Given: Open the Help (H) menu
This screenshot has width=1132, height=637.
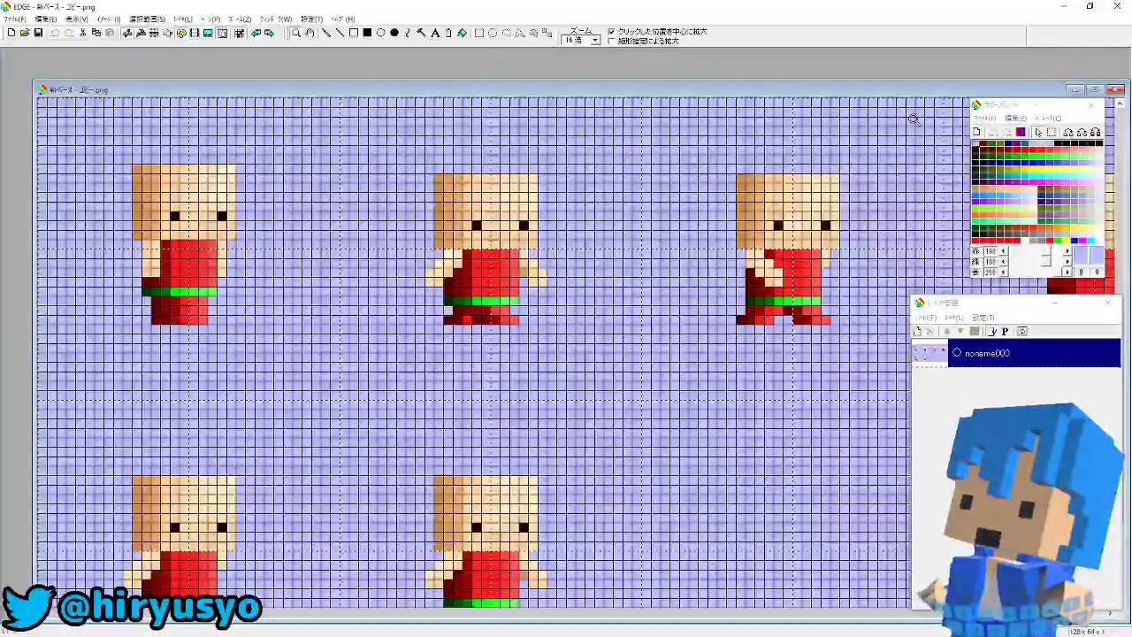Looking at the screenshot, I should pos(343,19).
